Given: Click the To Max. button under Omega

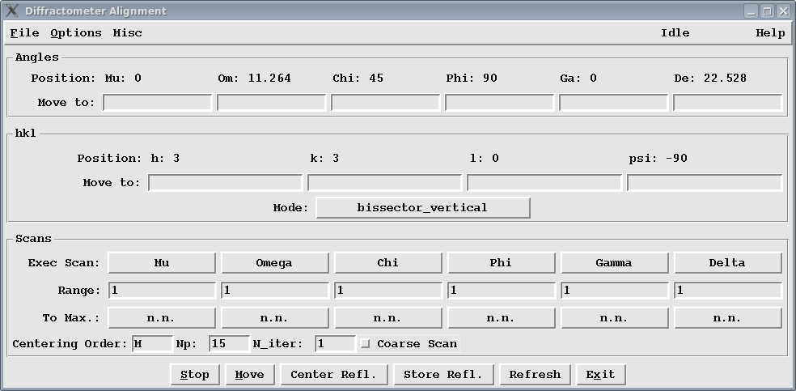Looking at the screenshot, I should (x=275, y=318).
